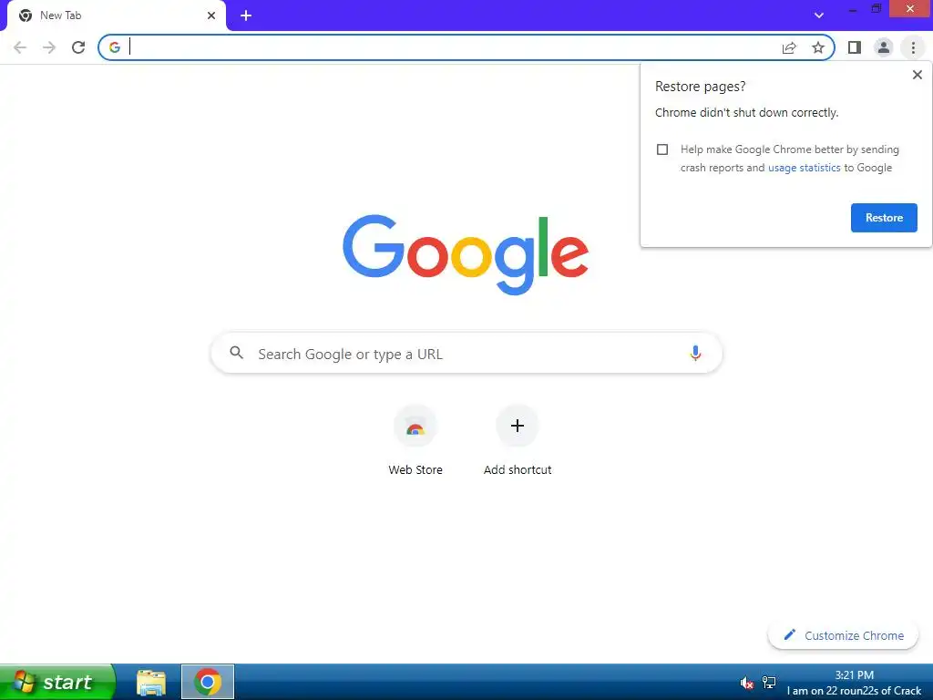The height and width of the screenshot is (700, 933).
Task: Share this page icon in address bar
Action: [789, 47]
